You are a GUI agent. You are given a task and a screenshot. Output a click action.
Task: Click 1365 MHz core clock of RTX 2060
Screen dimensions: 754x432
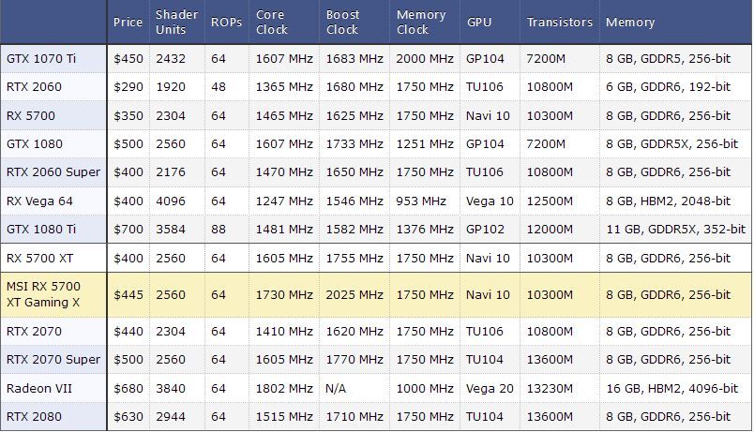coord(284,87)
